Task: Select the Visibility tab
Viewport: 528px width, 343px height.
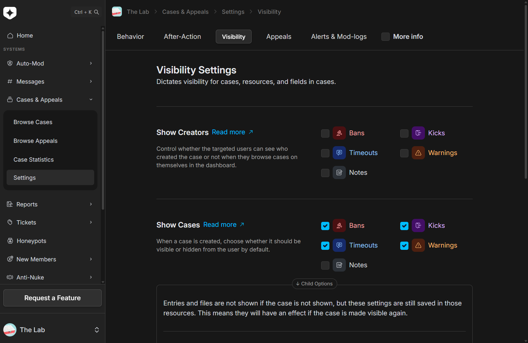Action: point(234,37)
